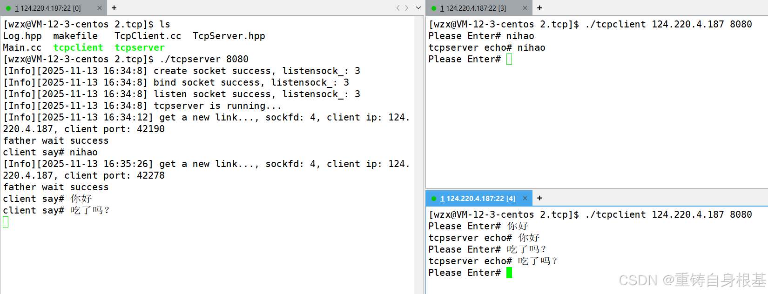This screenshot has height=294, width=768.
Task: Click left terminal cursor prompt
Action: point(6,222)
